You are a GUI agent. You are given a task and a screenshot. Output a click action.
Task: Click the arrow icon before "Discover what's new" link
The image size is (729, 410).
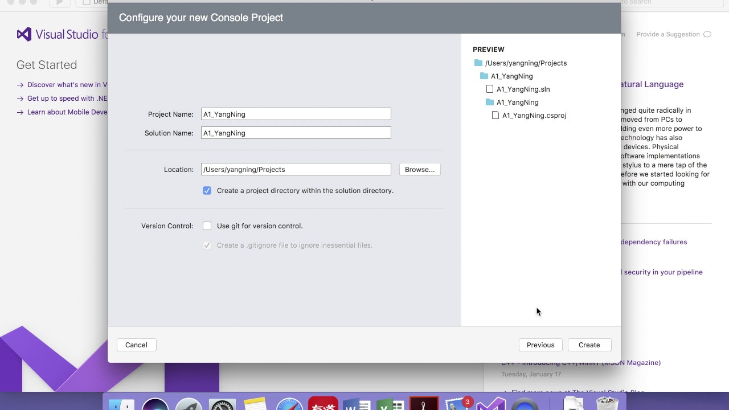[21, 85]
